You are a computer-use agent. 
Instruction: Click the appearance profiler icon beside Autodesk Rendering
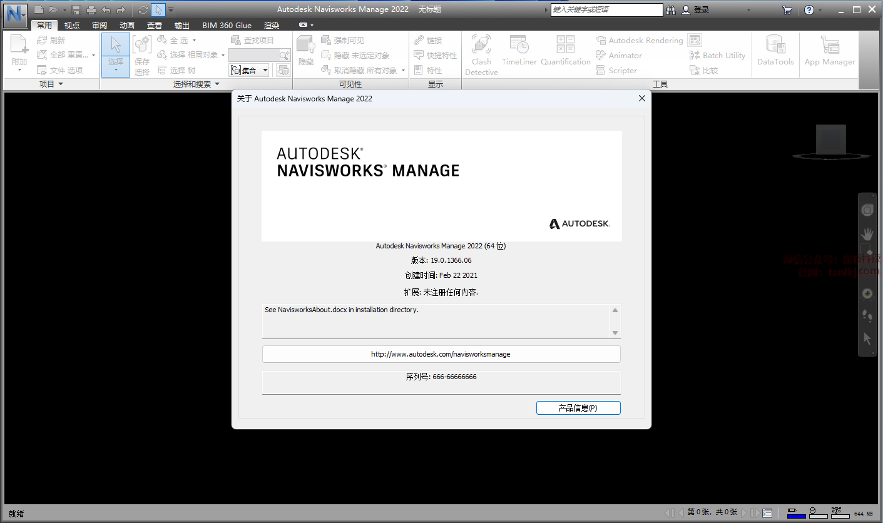coord(695,40)
